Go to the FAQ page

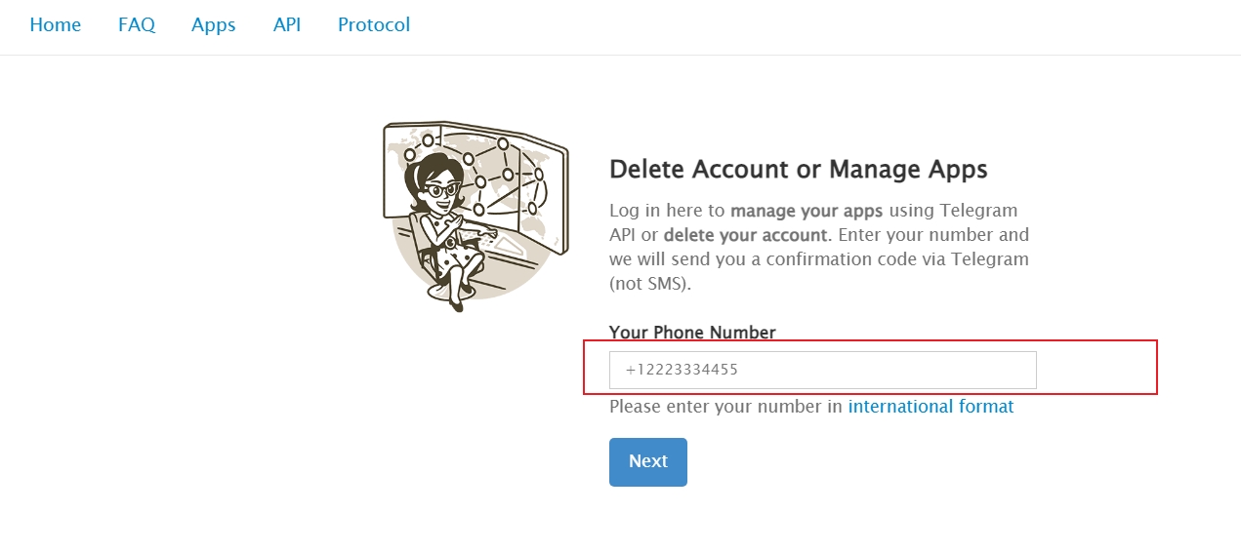137,25
